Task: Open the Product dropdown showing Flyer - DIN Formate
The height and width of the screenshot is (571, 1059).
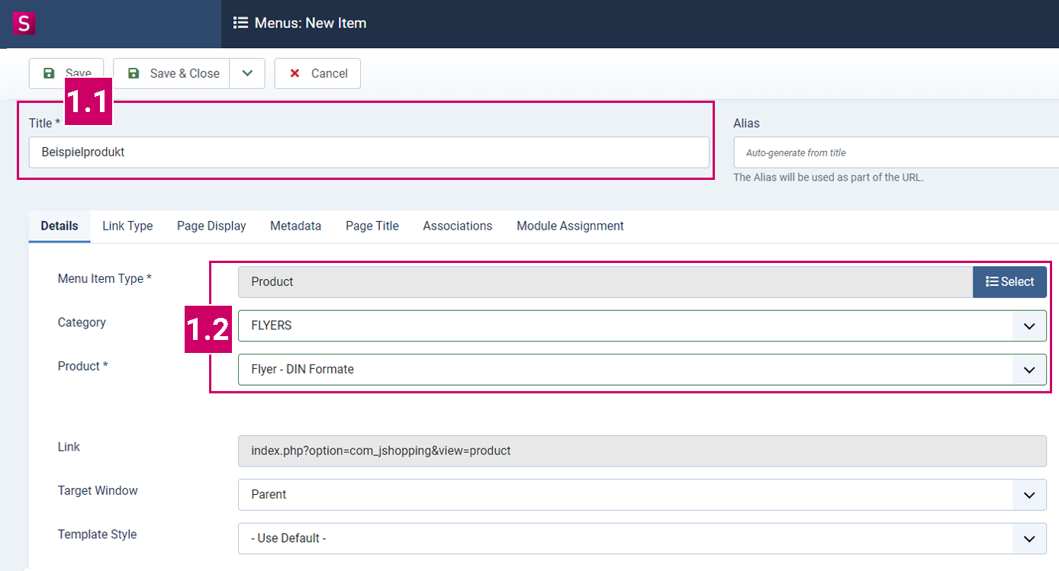Action: (642, 369)
